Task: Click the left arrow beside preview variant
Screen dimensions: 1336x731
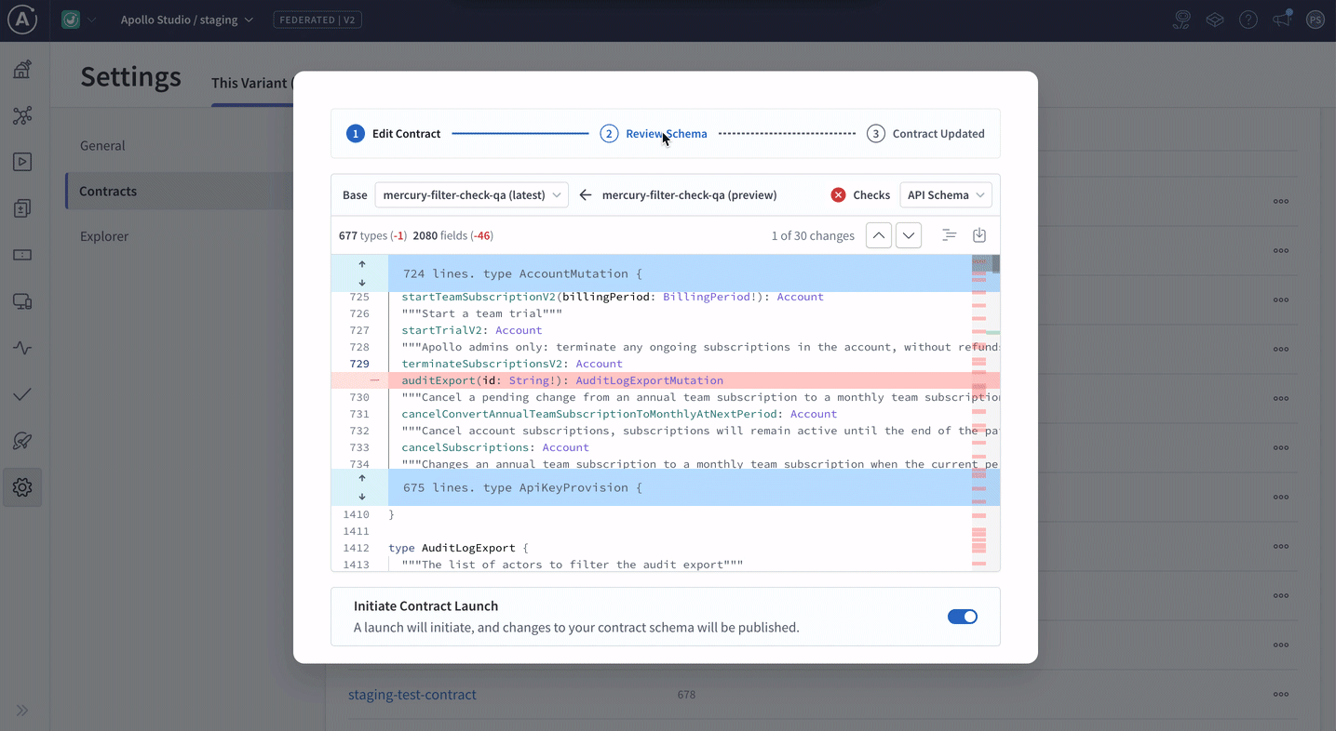Action: (586, 195)
